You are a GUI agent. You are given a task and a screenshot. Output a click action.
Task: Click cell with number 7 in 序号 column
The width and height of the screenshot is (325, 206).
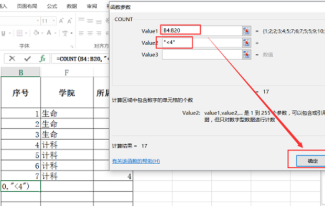click(x=21, y=176)
